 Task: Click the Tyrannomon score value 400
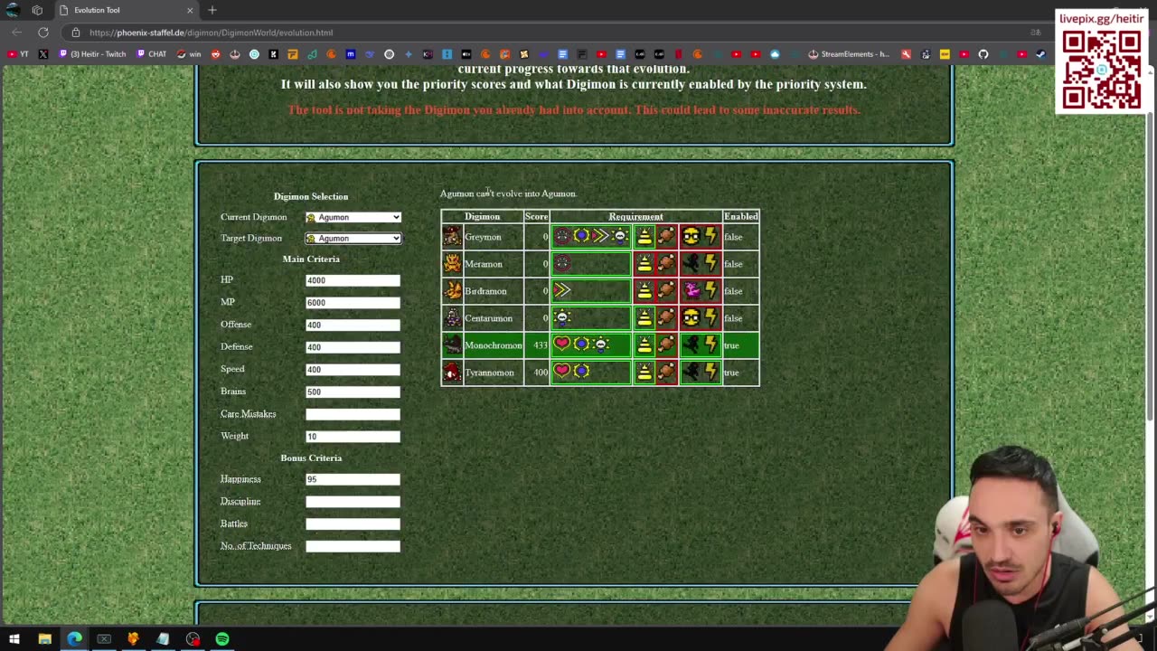(x=541, y=373)
